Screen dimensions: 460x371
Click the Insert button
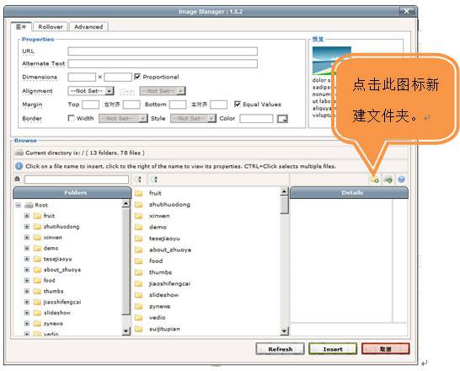point(333,349)
